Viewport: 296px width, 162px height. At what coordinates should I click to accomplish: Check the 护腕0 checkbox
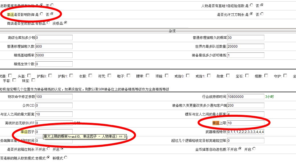50,75
